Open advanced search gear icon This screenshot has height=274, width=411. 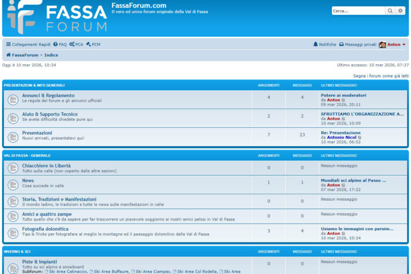[400, 11]
